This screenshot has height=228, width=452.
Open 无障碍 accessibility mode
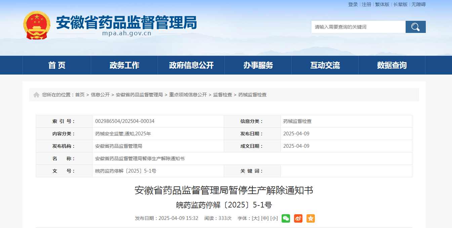click(x=418, y=4)
